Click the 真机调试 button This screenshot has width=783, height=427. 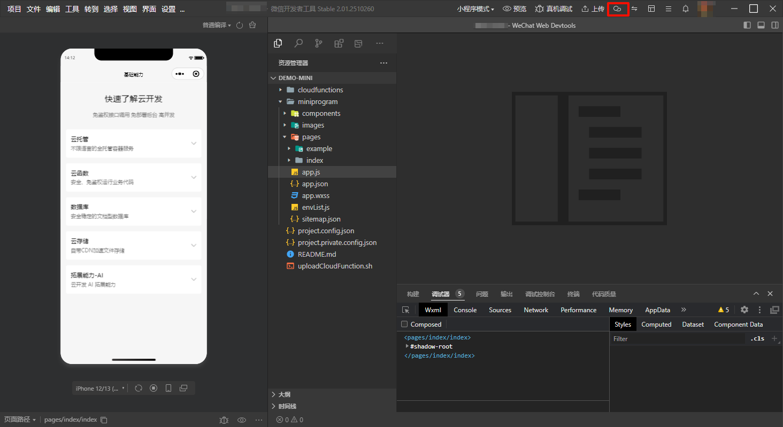coord(554,9)
